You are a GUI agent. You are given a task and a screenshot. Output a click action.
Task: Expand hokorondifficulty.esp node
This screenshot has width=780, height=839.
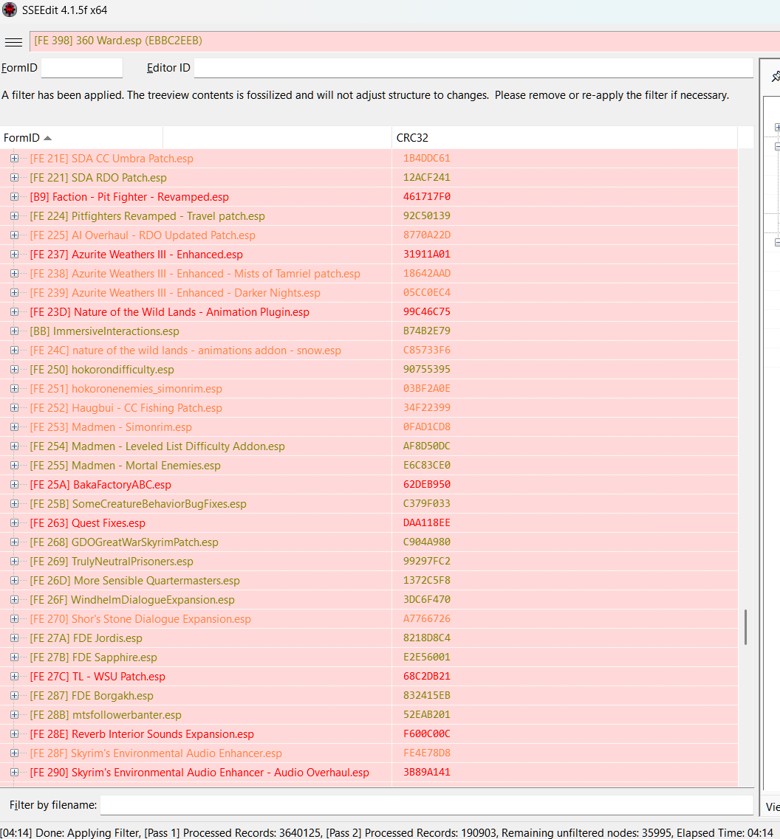[x=15, y=370]
